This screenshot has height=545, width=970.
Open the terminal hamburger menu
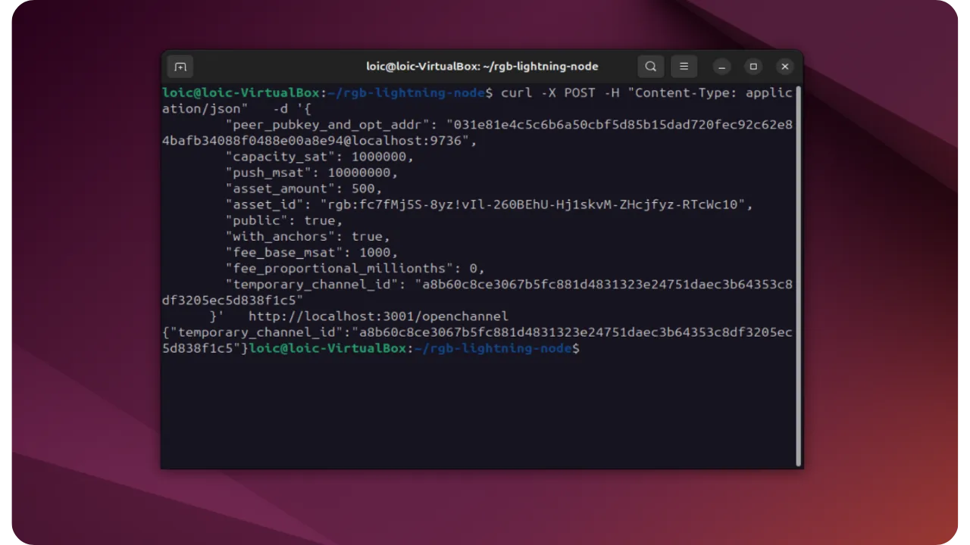point(684,67)
